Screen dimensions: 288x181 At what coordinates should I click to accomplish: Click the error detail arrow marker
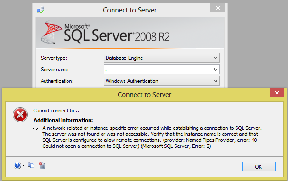click(x=35, y=128)
